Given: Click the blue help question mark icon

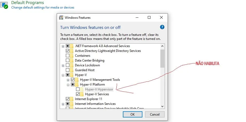Looking at the screenshot, I should click(162, 27).
